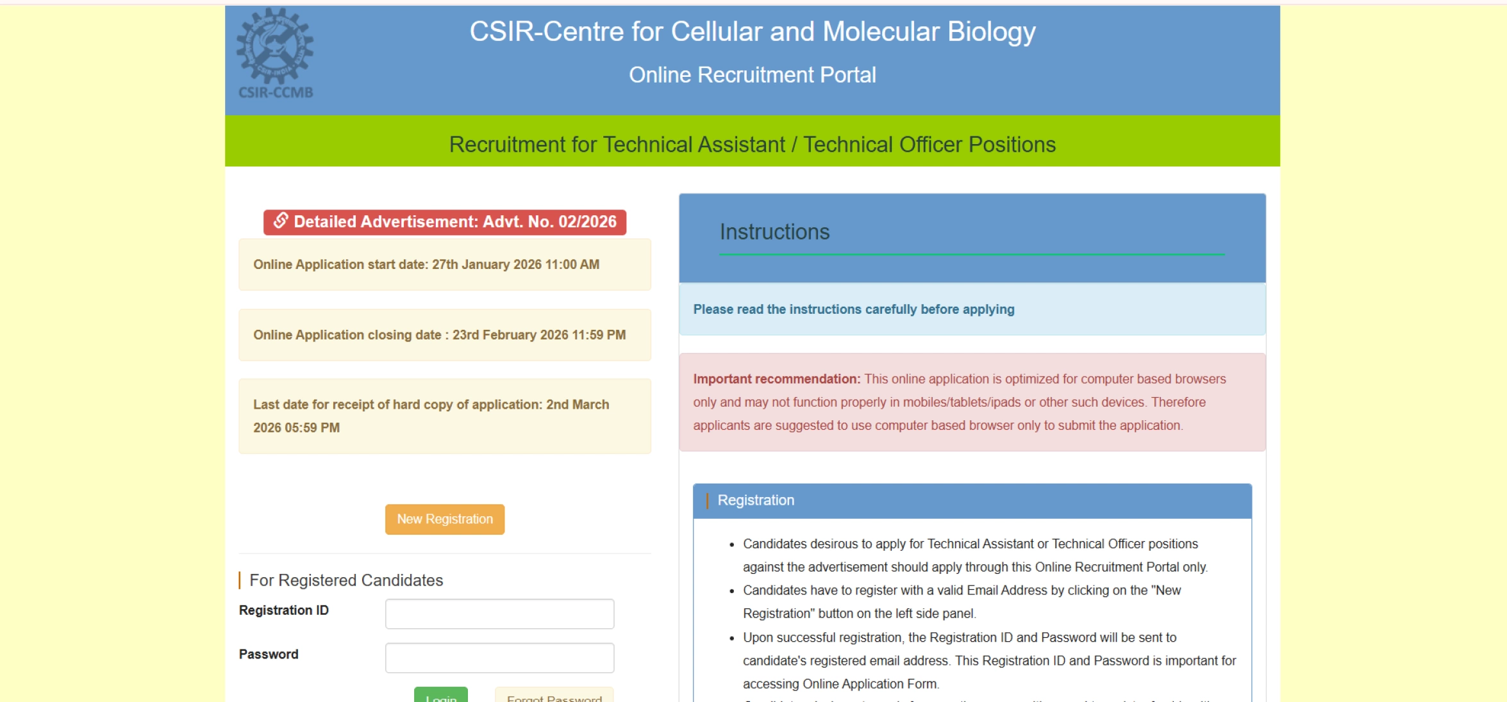Click the Please read instructions carefully banner

coord(853,309)
